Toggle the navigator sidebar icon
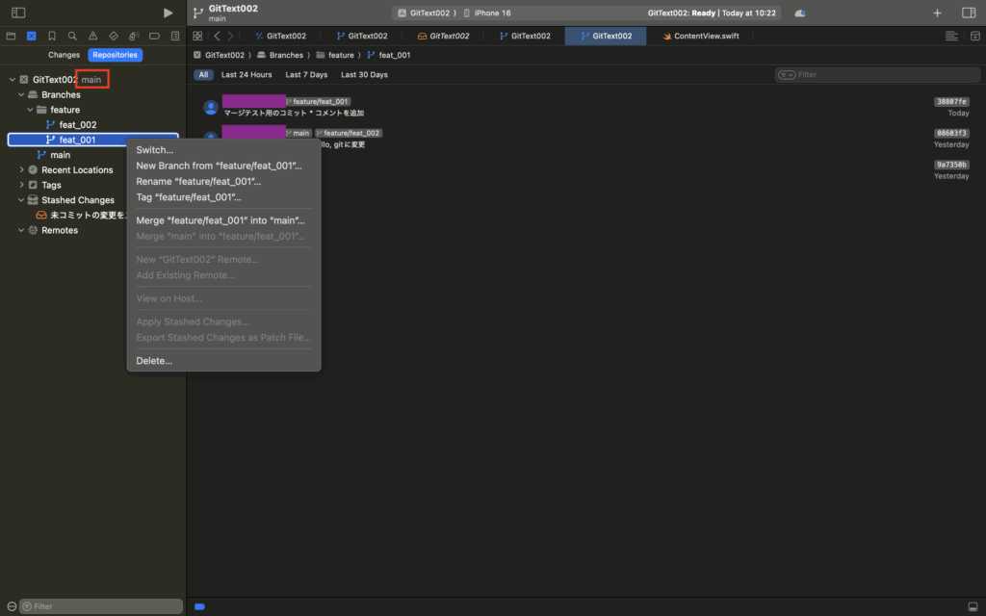986x616 pixels. click(18, 13)
